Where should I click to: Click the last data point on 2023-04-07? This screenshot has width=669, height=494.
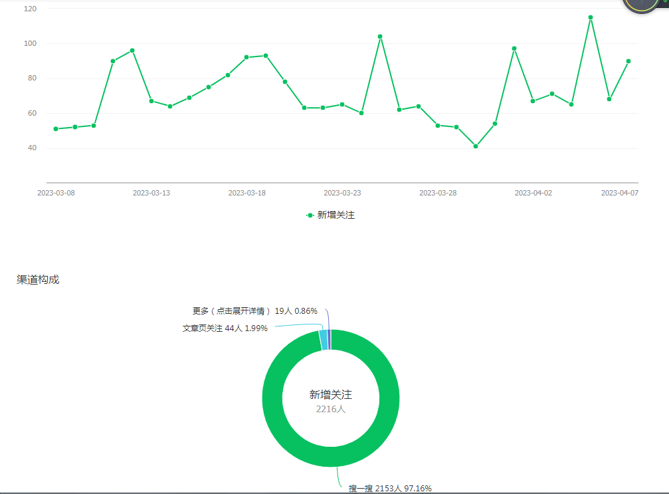628,61
